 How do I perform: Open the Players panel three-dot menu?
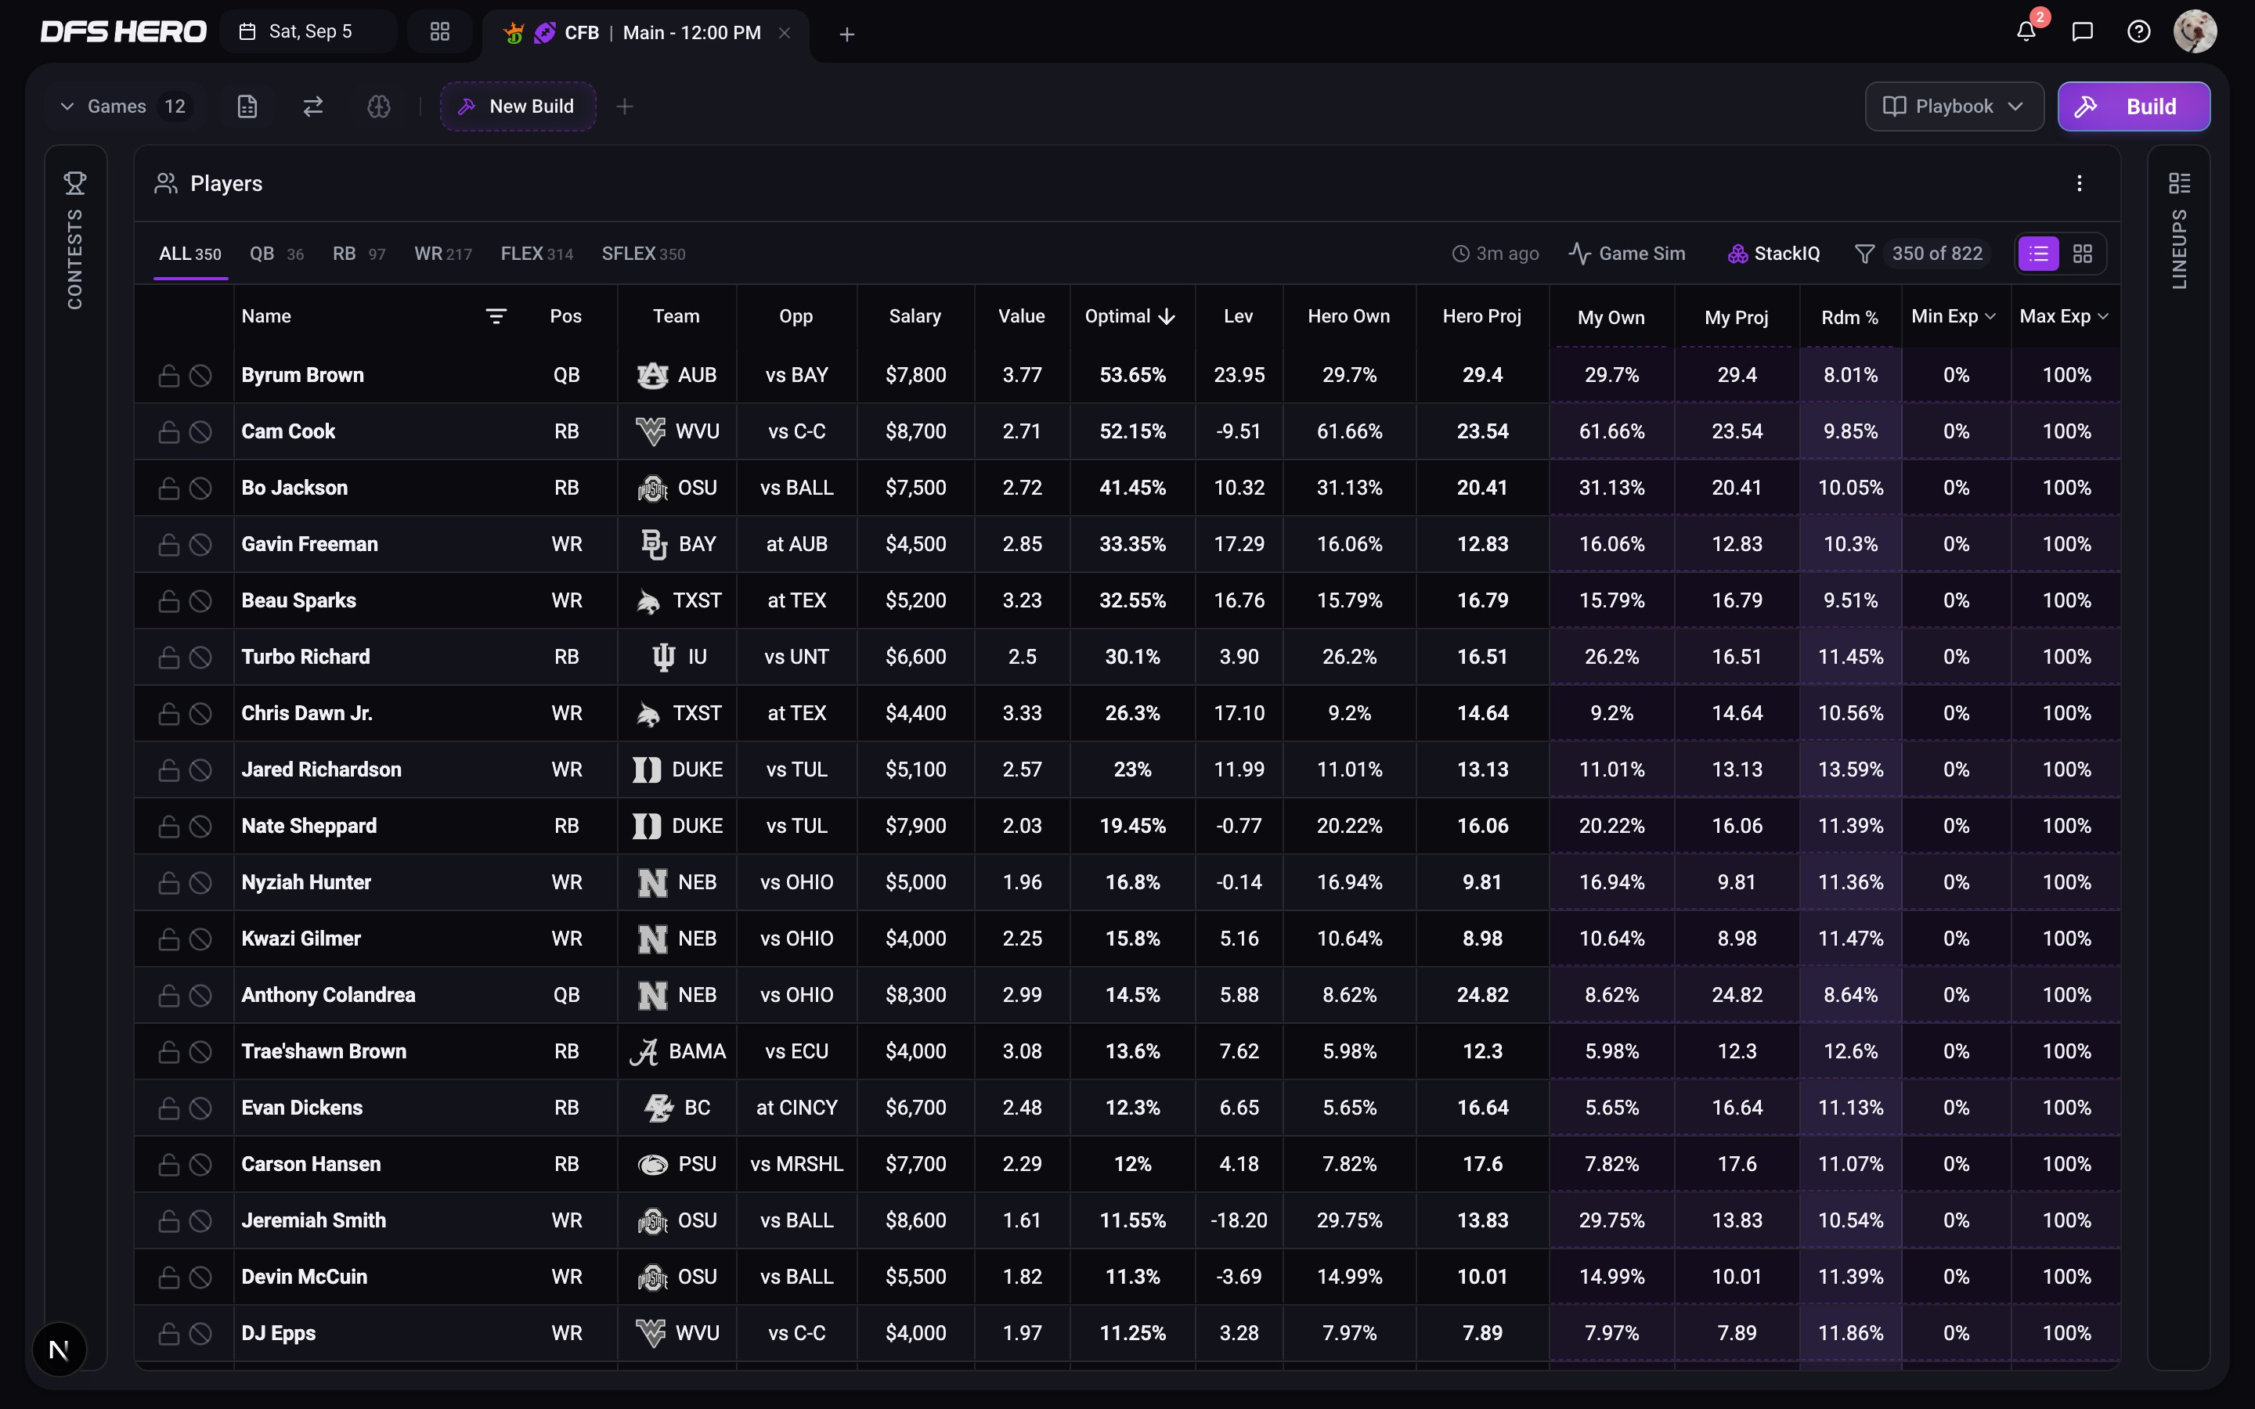(2079, 184)
